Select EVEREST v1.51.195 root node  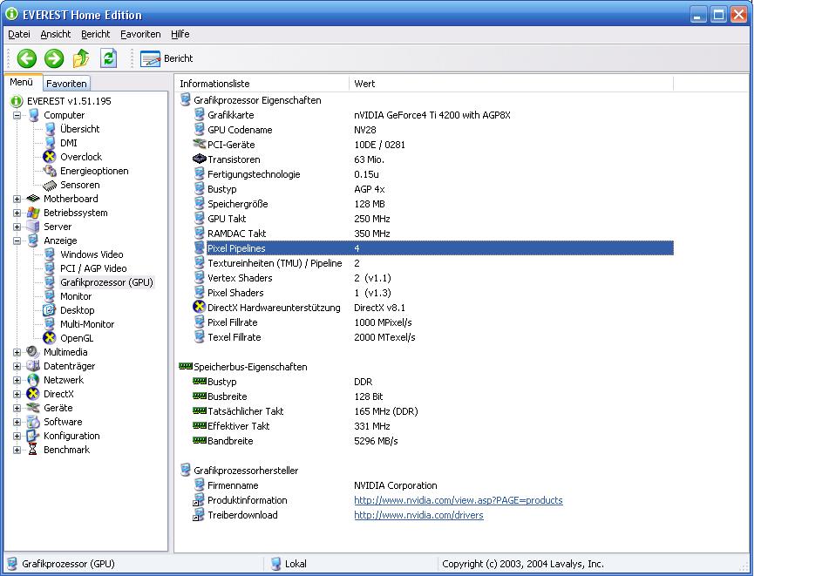tap(70, 101)
